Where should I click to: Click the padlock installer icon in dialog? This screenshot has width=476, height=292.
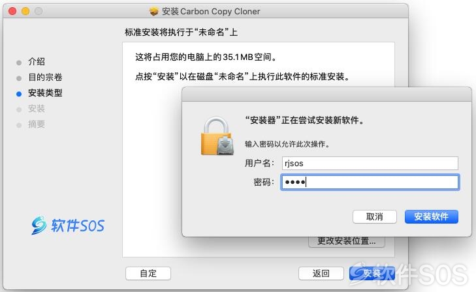point(217,136)
